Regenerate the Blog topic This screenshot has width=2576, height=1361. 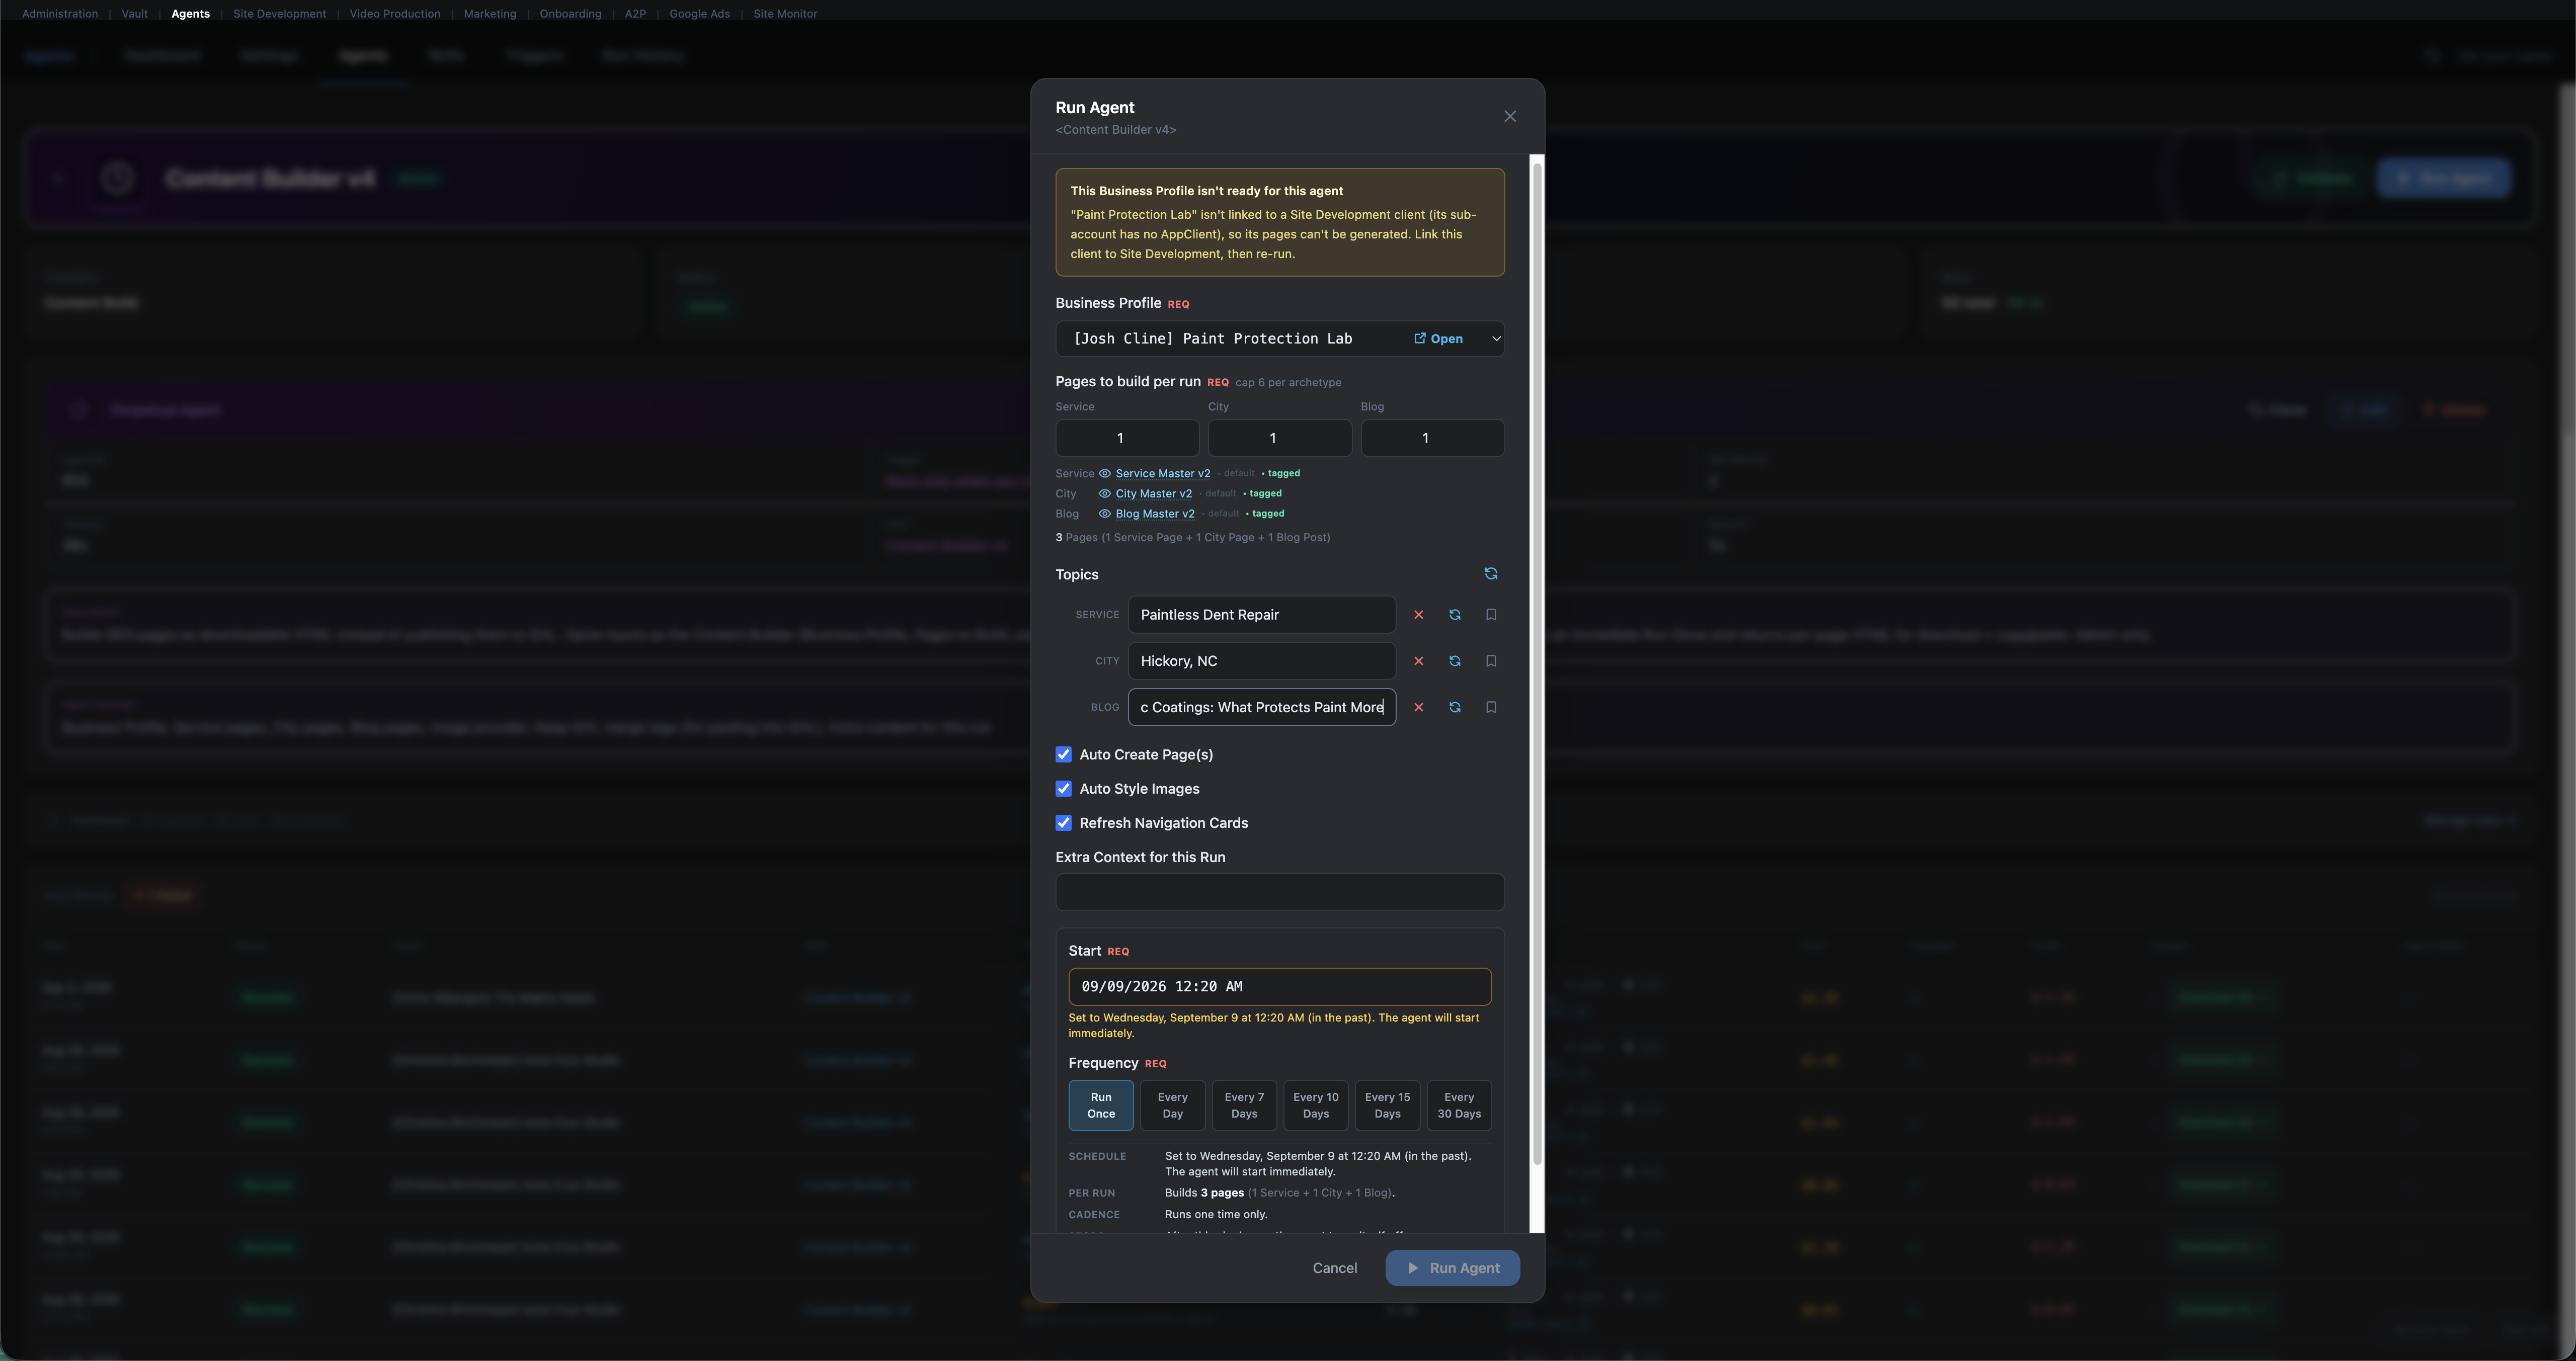click(x=1455, y=707)
